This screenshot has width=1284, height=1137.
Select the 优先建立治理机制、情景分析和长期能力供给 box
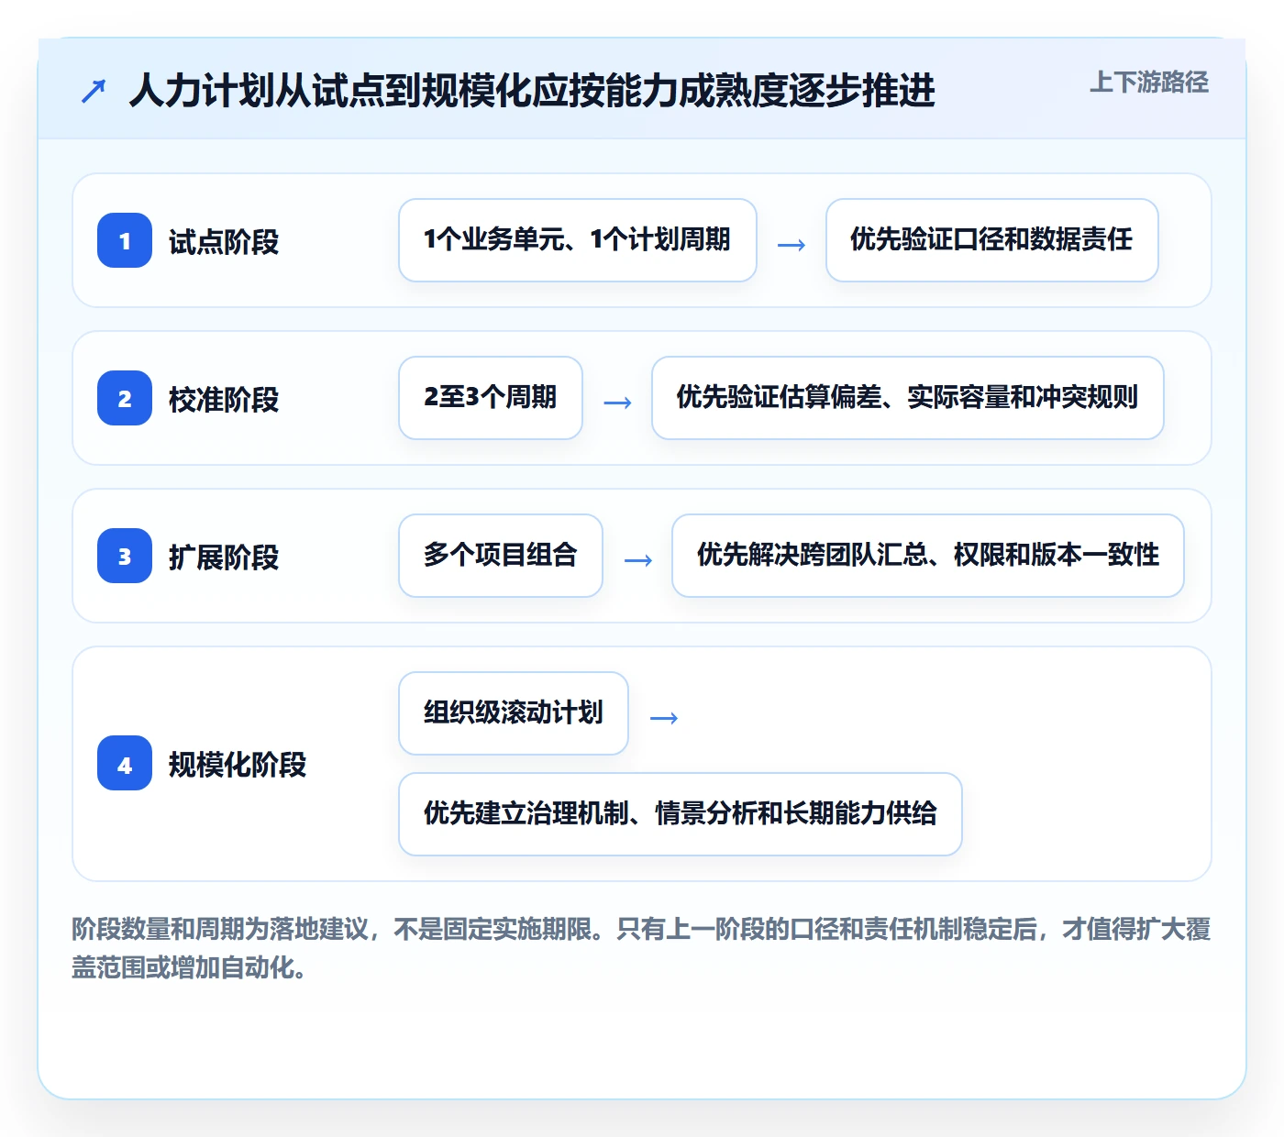pos(681,814)
